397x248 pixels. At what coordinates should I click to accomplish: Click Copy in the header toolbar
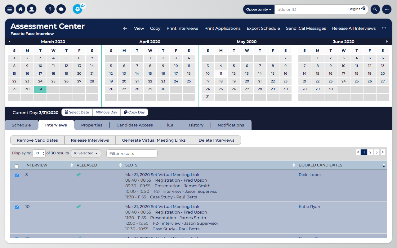(x=155, y=28)
